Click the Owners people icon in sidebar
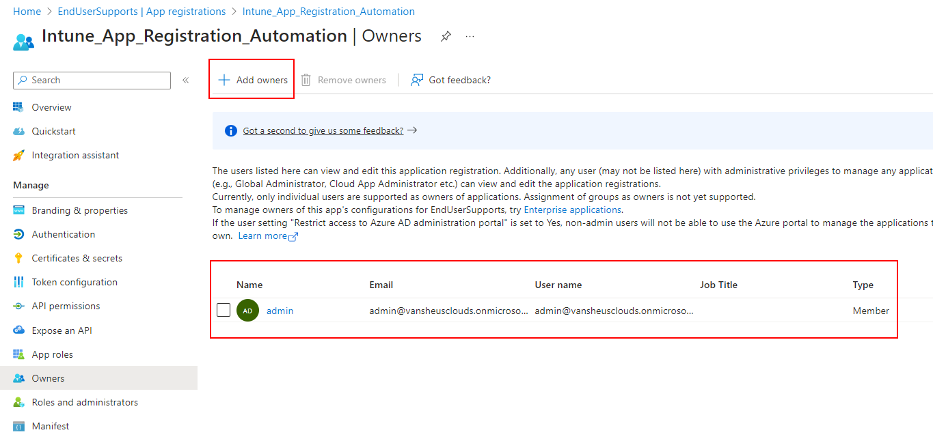The width and height of the screenshot is (933, 441). [18, 378]
